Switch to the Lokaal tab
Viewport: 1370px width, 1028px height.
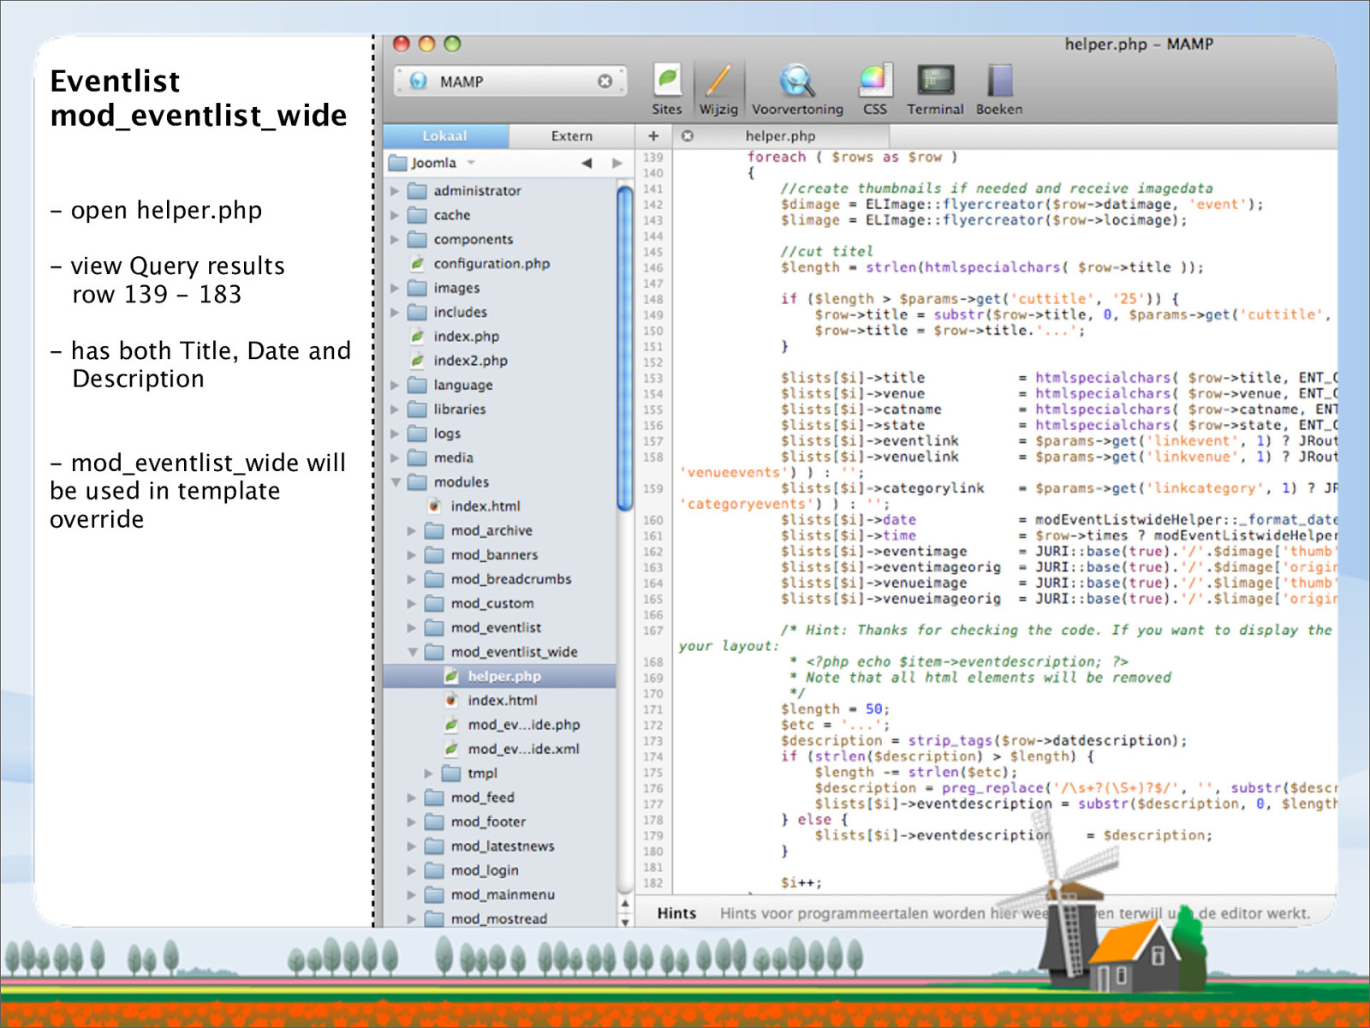[x=445, y=135]
